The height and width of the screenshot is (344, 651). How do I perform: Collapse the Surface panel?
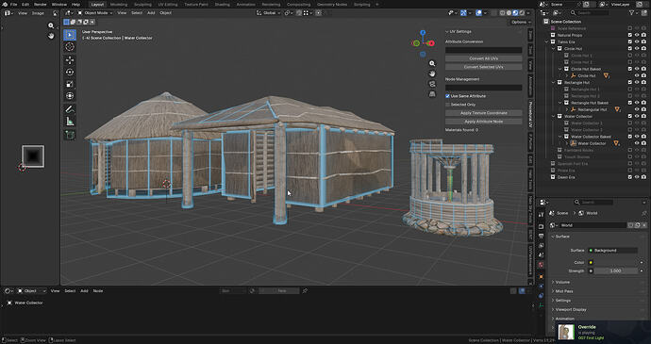tap(562, 237)
